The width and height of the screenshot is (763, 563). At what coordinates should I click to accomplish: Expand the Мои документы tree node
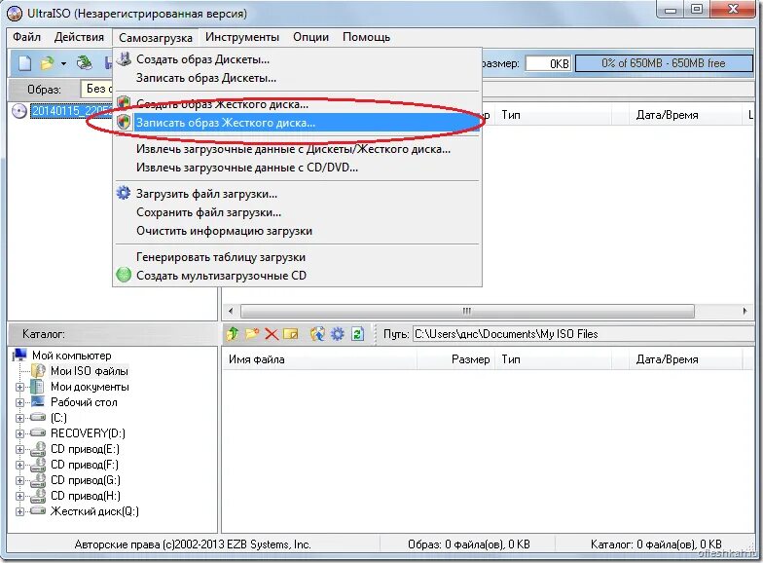[x=19, y=388]
